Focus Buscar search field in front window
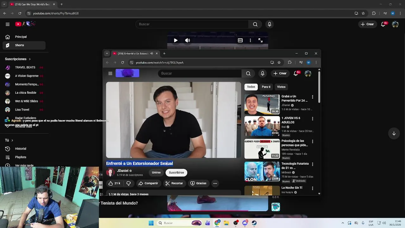 point(200,73)
